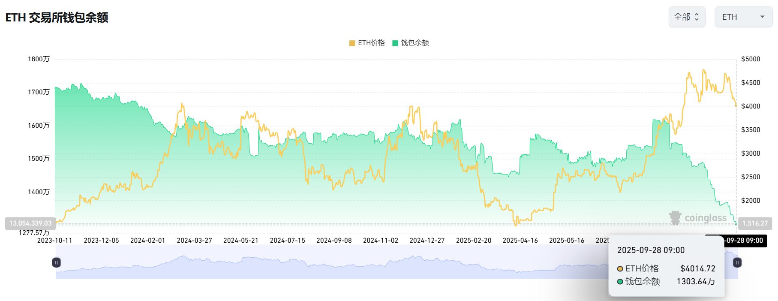Viewport: 778px width, 301px height.
Task: Click the 13,054,339.03 left axis crosshair label
Action: point(30,223)
